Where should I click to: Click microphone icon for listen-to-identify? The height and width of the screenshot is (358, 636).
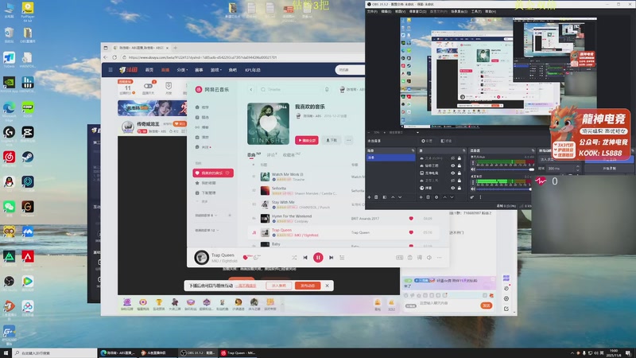[x=327, y=89]
